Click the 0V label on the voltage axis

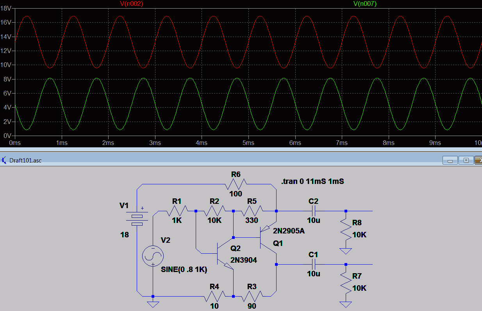pyautogui.click(x=7, y=136)
